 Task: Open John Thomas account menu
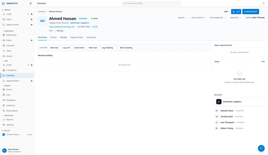17,150
